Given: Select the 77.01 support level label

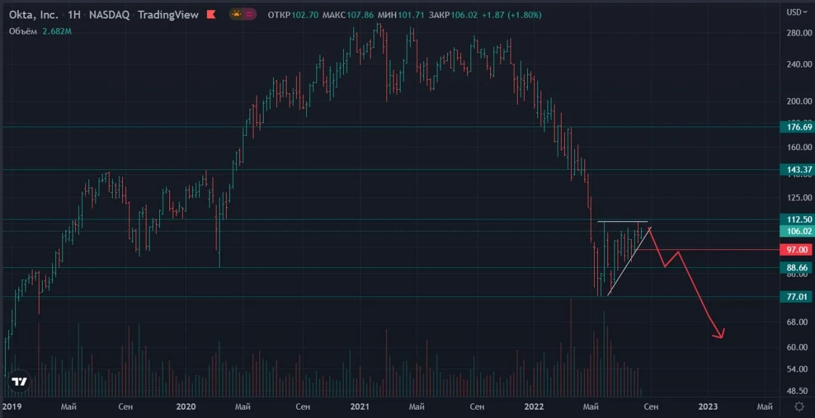Looking at the screenshot, I should (797, 296).
